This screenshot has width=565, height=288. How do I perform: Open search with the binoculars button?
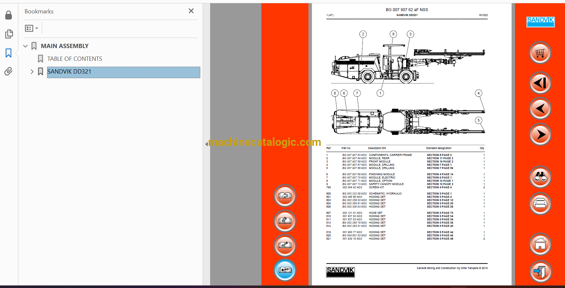click(x=540, y=177)
